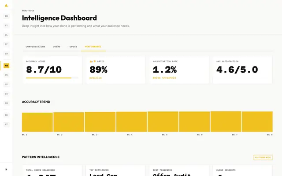This screenshot has height=176, width=282.
Task: Click the 4.6/5.0 satisfaction value
Action: [x=237, y=70]
